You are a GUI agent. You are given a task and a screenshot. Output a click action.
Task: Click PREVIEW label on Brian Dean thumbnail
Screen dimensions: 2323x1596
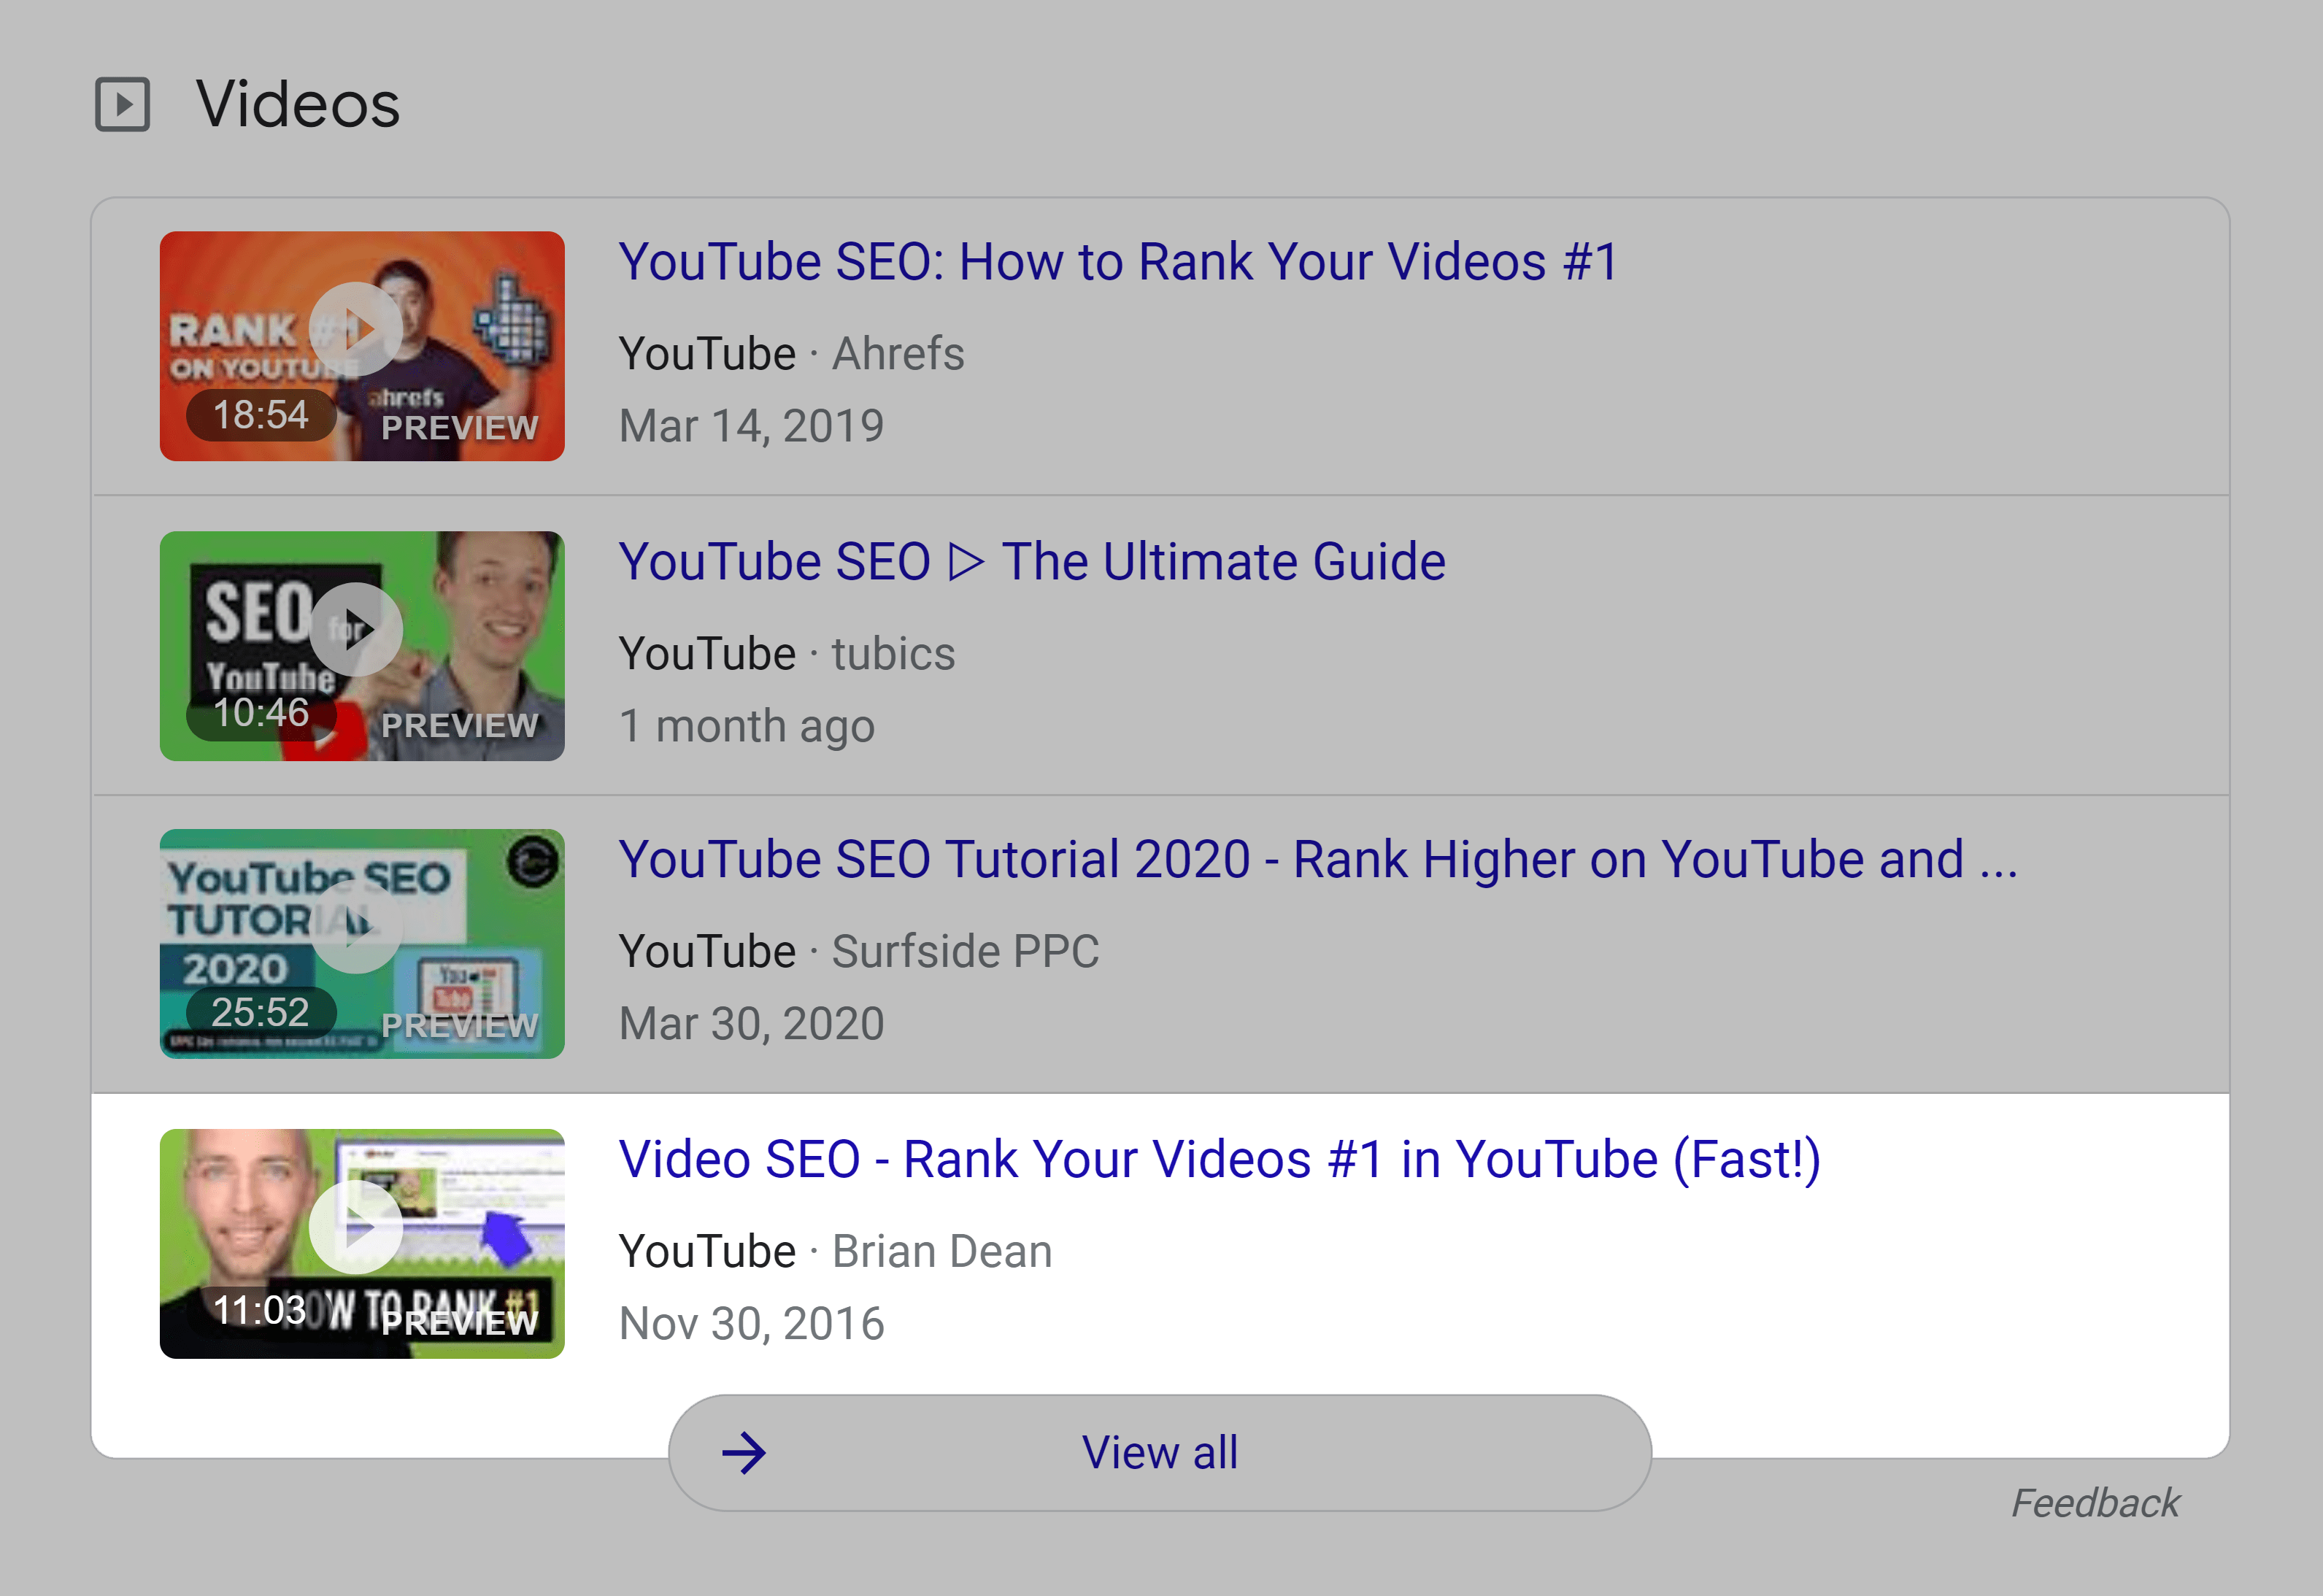(460, 1324)
